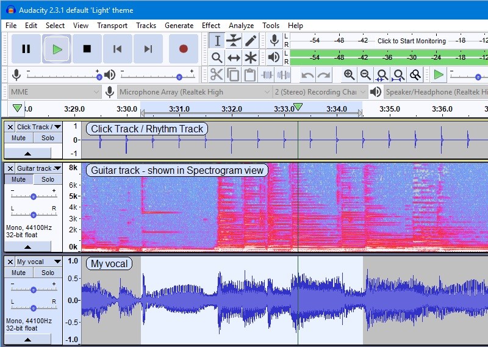Click Trim audio outside selection icon
Screen dimensions: 488x347
click(x=267, y=74)
